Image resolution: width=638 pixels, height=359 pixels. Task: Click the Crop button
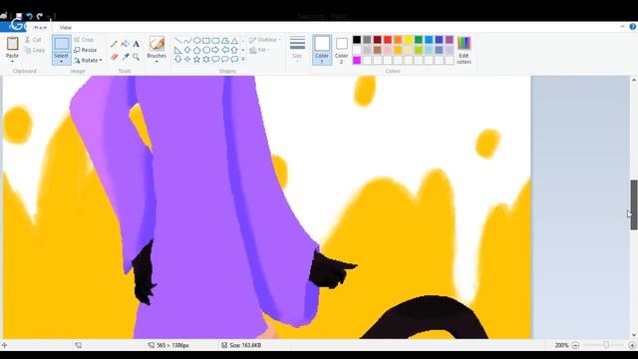click(x=84, y=40)
